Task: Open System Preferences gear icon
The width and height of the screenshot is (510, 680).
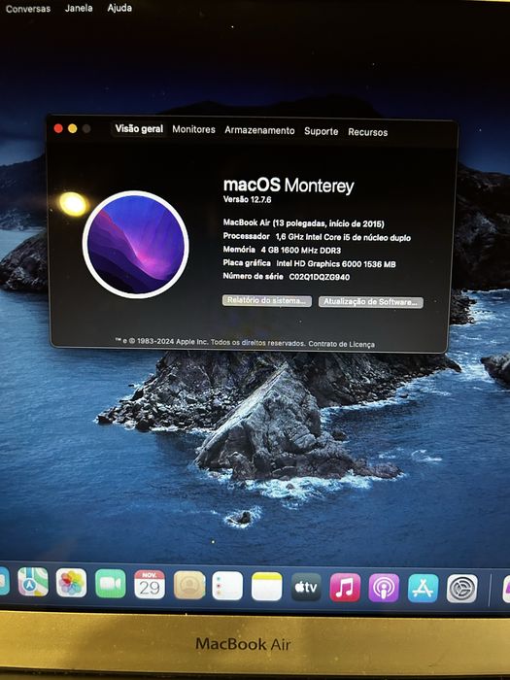Action: [x=462, y=589]
